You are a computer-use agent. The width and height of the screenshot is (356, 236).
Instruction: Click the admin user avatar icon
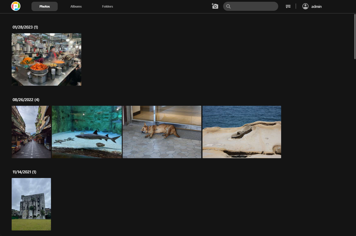click(x=305, y=6)
